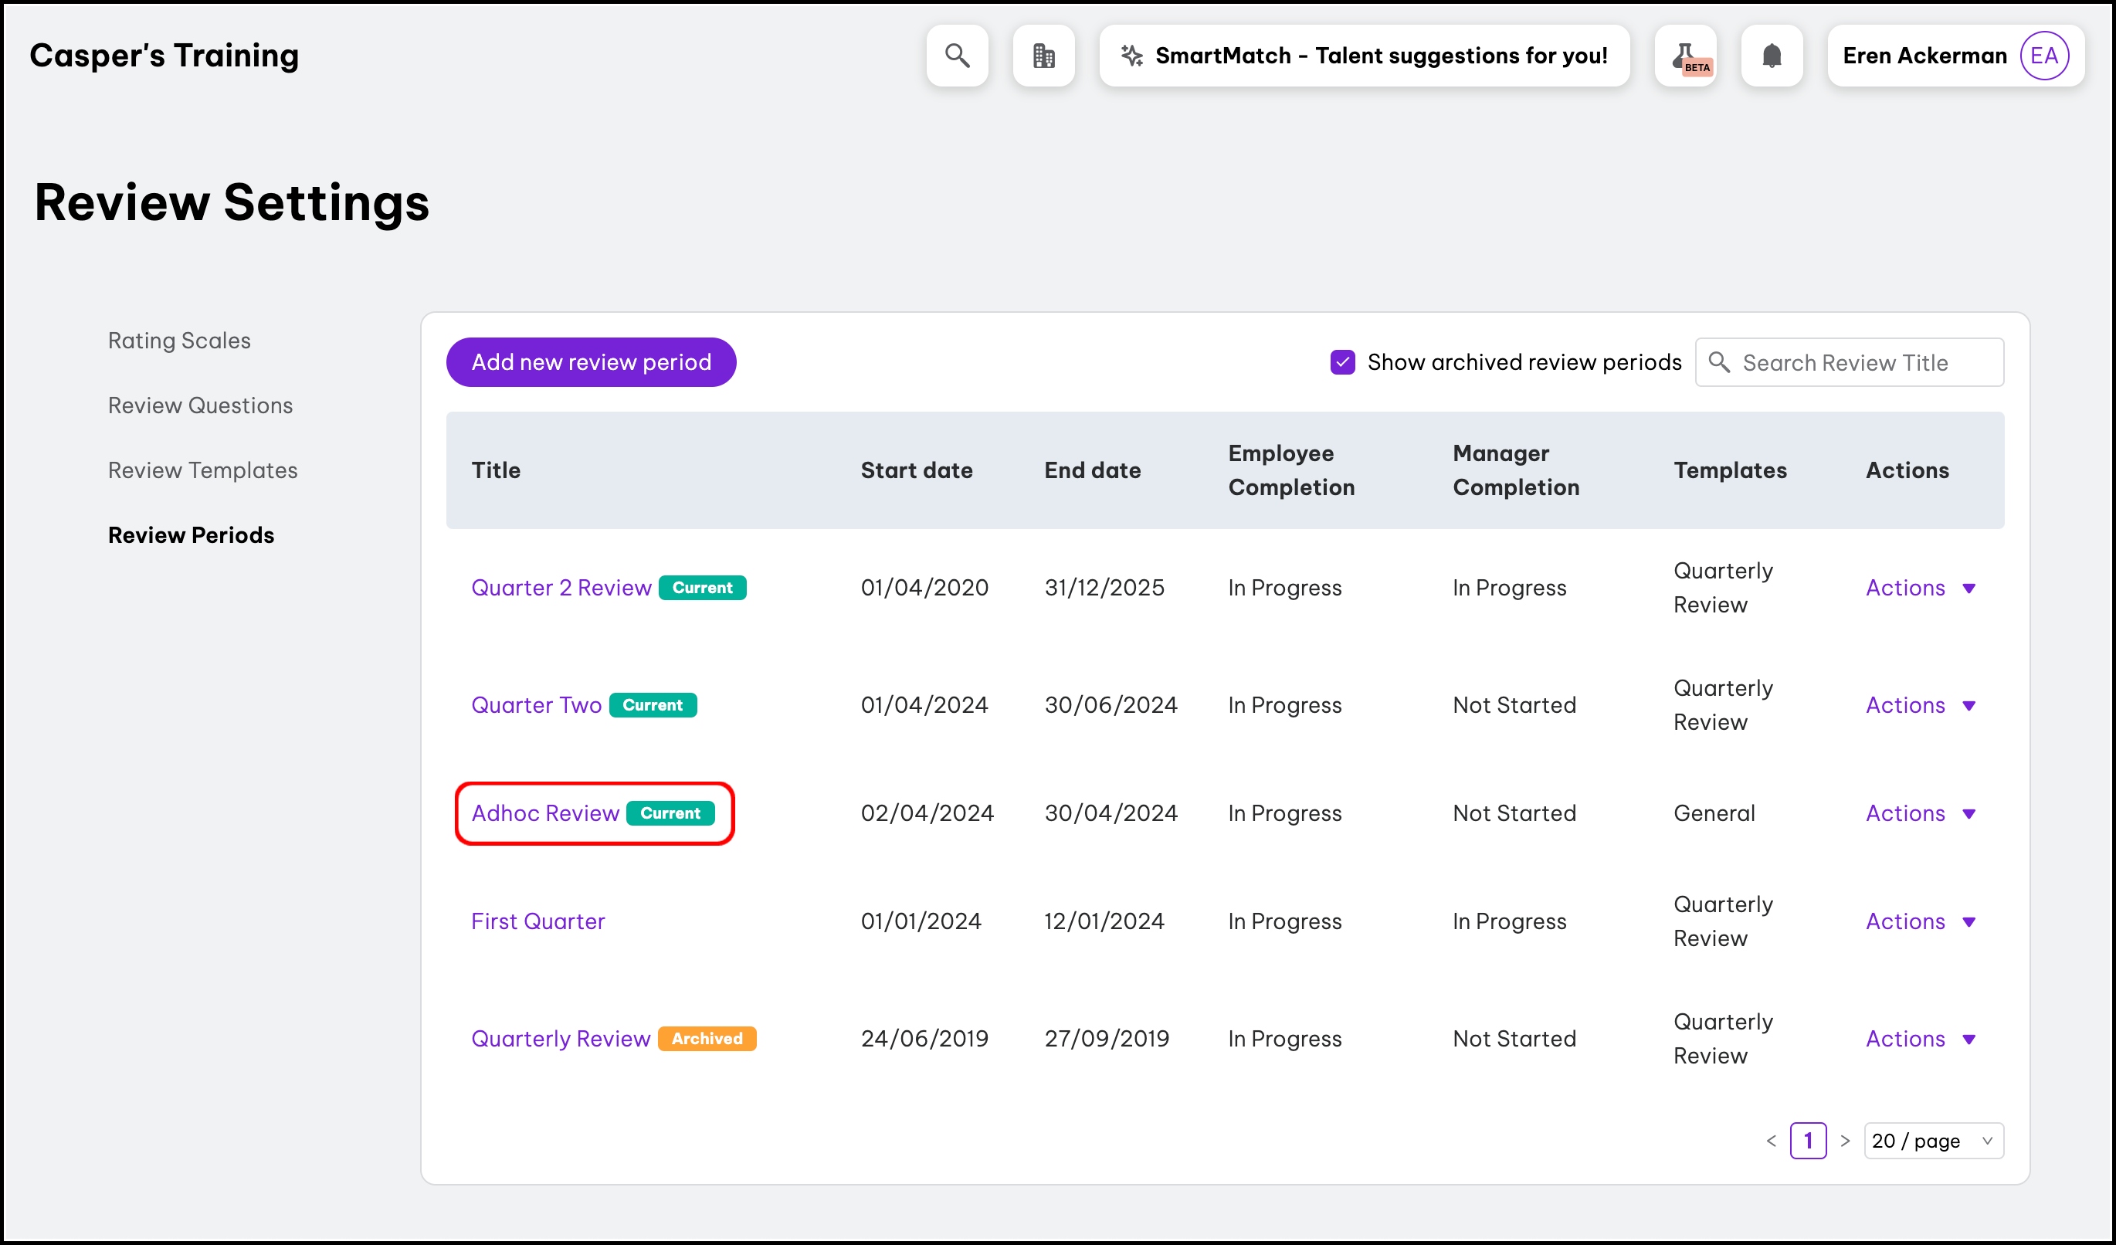Open the First Quarter review link

pyautogui.click(x=537, y=921)
